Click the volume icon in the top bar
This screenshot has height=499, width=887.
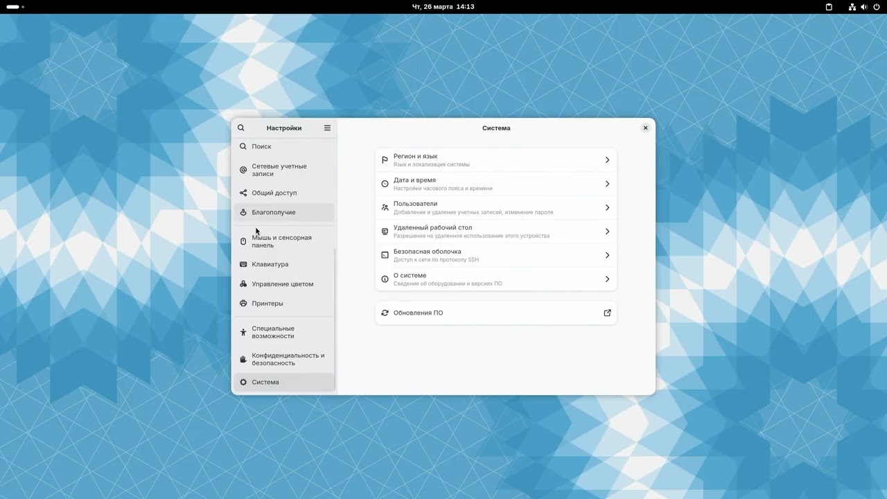(x=864, y=7)
